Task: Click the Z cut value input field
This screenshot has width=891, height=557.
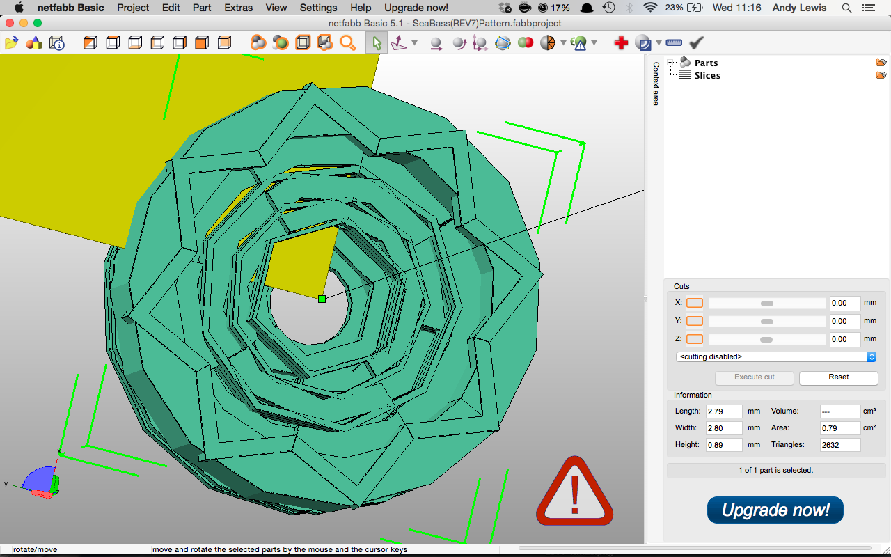Action: point(845,339)
